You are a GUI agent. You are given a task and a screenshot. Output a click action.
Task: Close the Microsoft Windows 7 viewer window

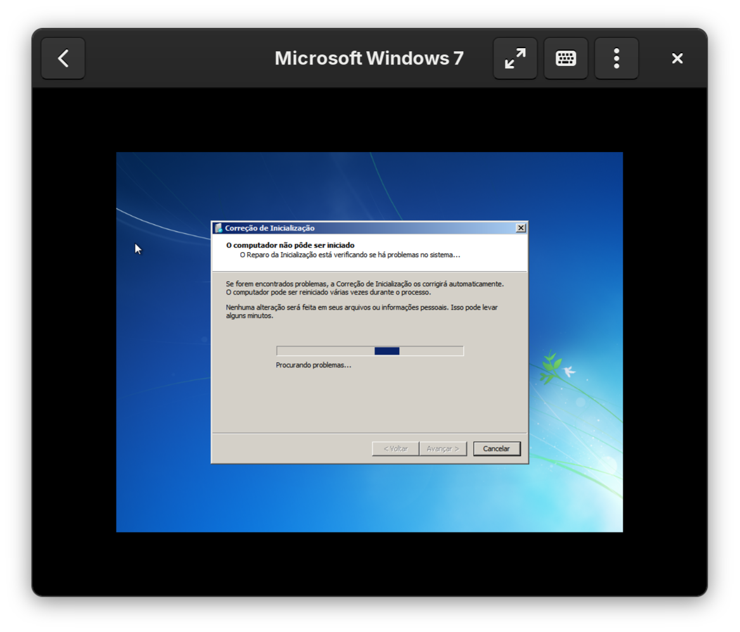tap(677, 58)
